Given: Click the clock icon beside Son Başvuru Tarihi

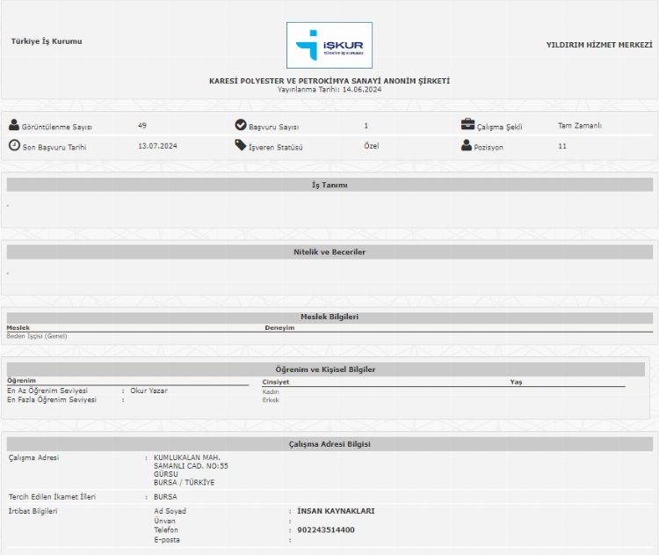Looking at the screenshot, I should coord(14,145).
